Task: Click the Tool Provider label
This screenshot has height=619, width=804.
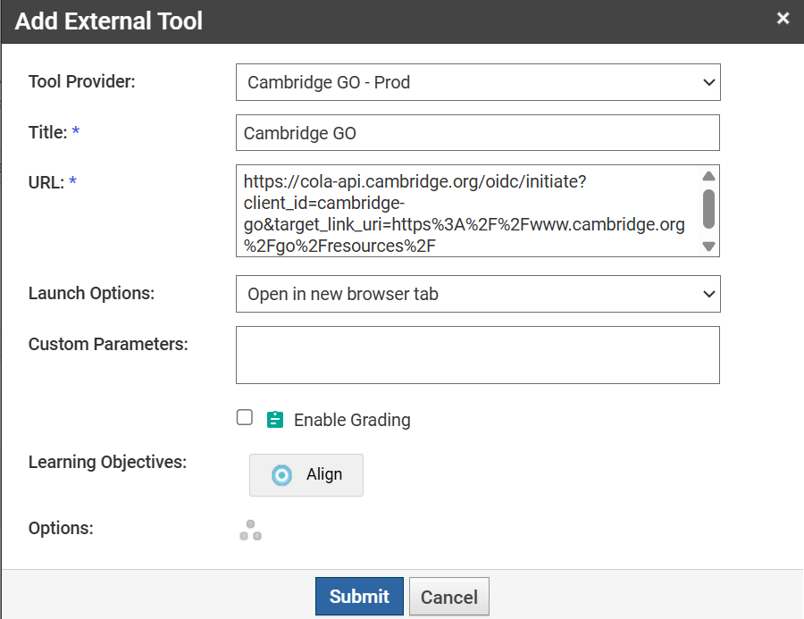Action: coord(81,81)
